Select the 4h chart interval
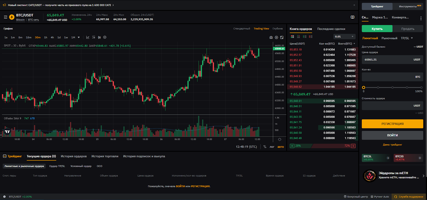 (52, 37)
